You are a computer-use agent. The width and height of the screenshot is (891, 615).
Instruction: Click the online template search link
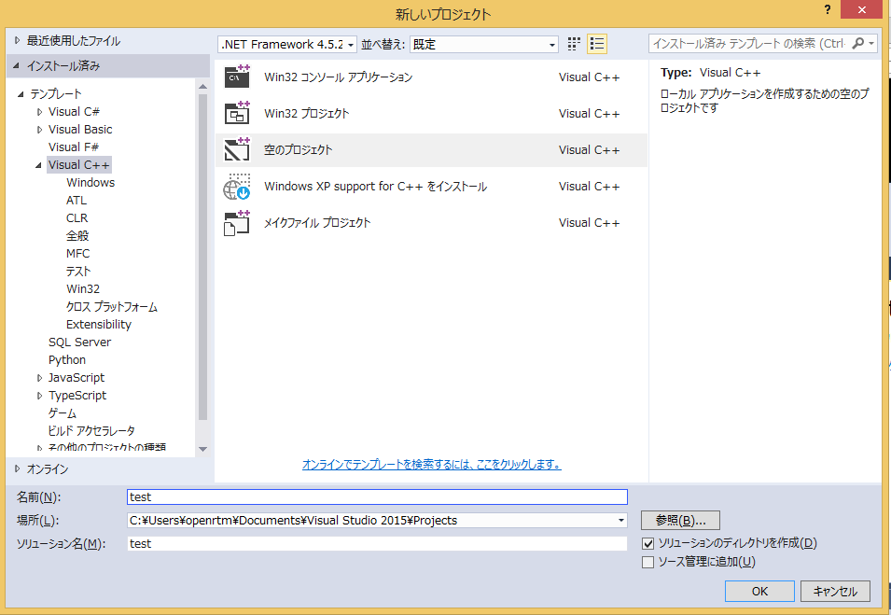point(431,465)
